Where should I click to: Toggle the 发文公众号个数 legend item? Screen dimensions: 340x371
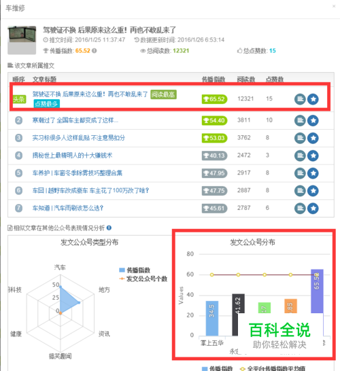[143, 279]
